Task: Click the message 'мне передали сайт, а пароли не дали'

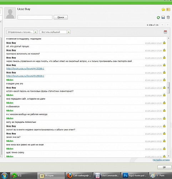Action: pyautogui.click(x=26, y=99)
